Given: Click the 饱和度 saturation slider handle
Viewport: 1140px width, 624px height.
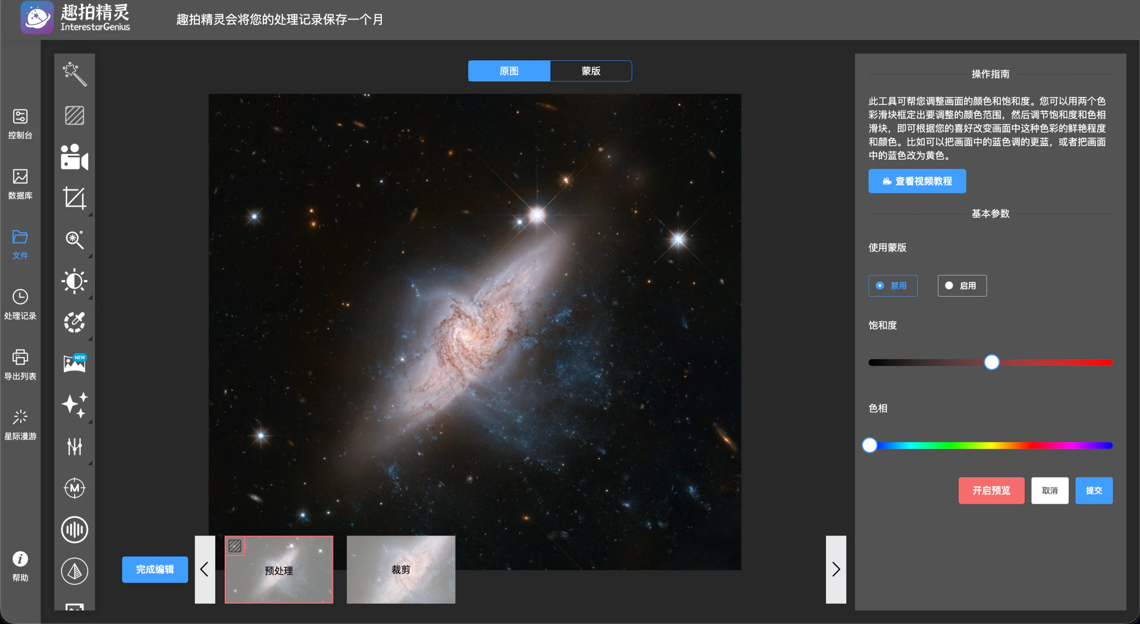Looking at the screenshot, I should pos(991,363).
